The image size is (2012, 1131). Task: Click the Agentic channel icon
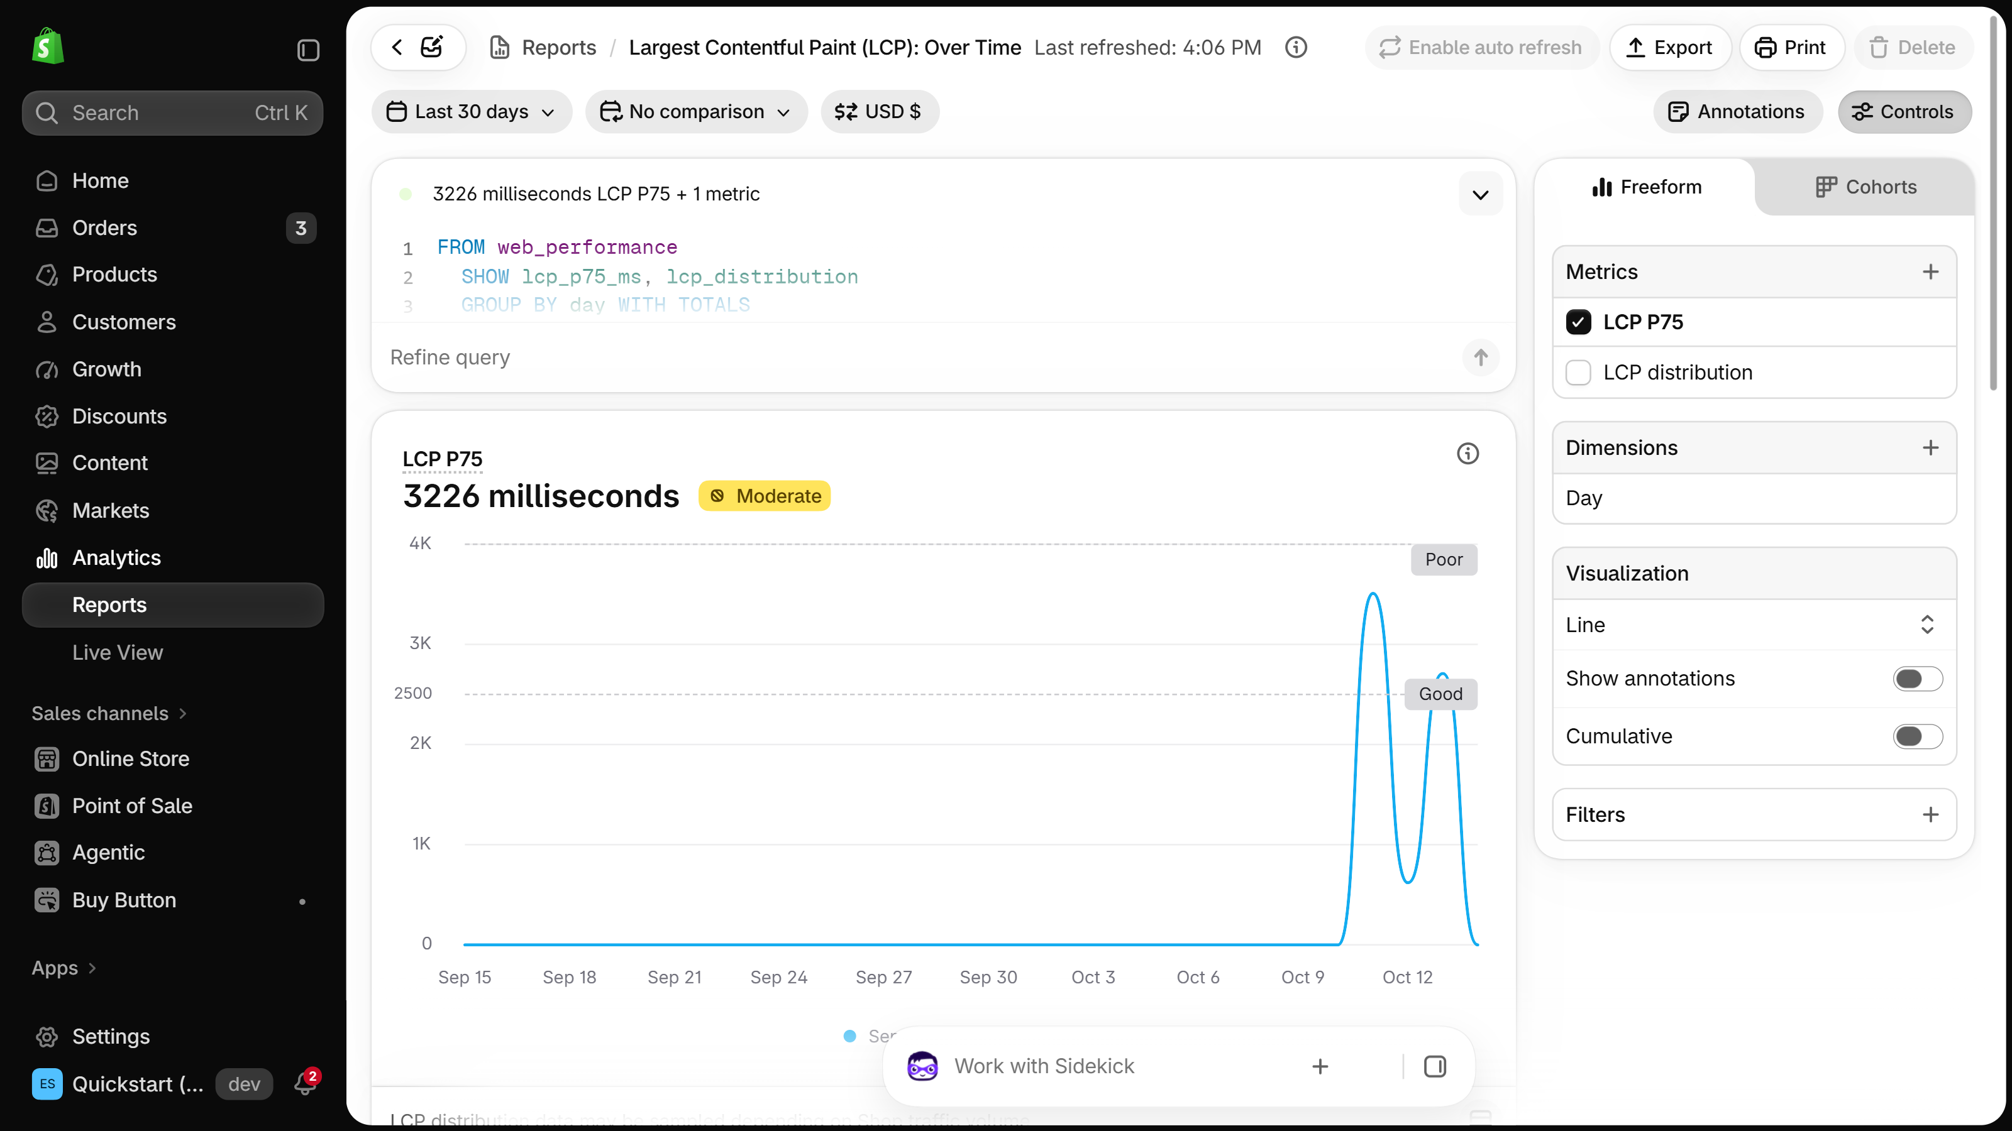(x=47, y=853)
